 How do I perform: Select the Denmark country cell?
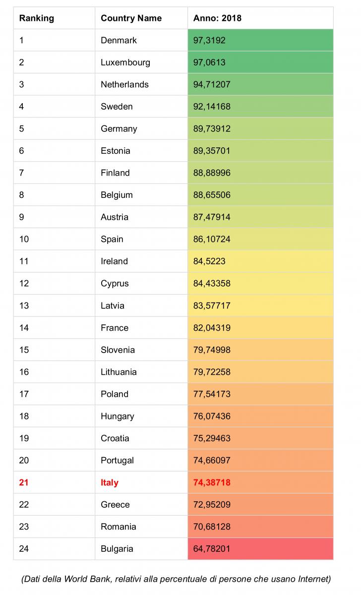tap(141, 40)
